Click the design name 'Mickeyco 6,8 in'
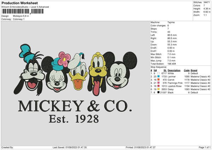This screenshot has width=212, height=150. coord(21,16)
